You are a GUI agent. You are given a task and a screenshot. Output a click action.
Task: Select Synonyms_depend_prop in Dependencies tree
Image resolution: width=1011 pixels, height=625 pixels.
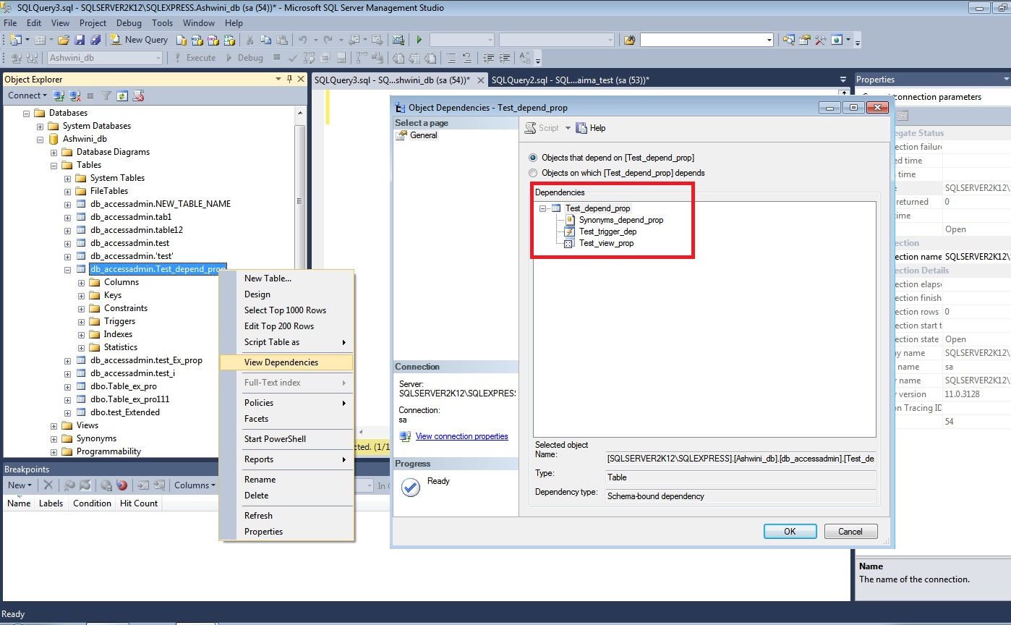click(621, 220)
